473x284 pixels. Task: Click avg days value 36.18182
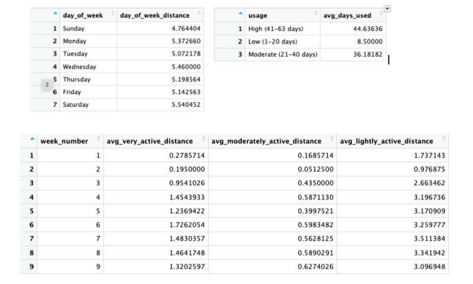point(368,54)
